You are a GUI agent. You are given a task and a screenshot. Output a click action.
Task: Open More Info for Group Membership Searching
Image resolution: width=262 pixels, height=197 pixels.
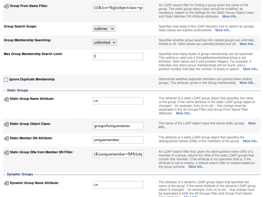coord(247,44)
